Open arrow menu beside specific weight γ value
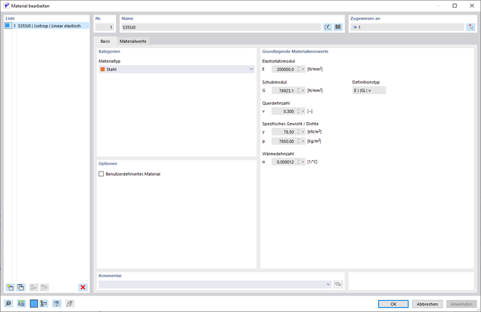Screen dimensions: 481x312 click(303, 132)
